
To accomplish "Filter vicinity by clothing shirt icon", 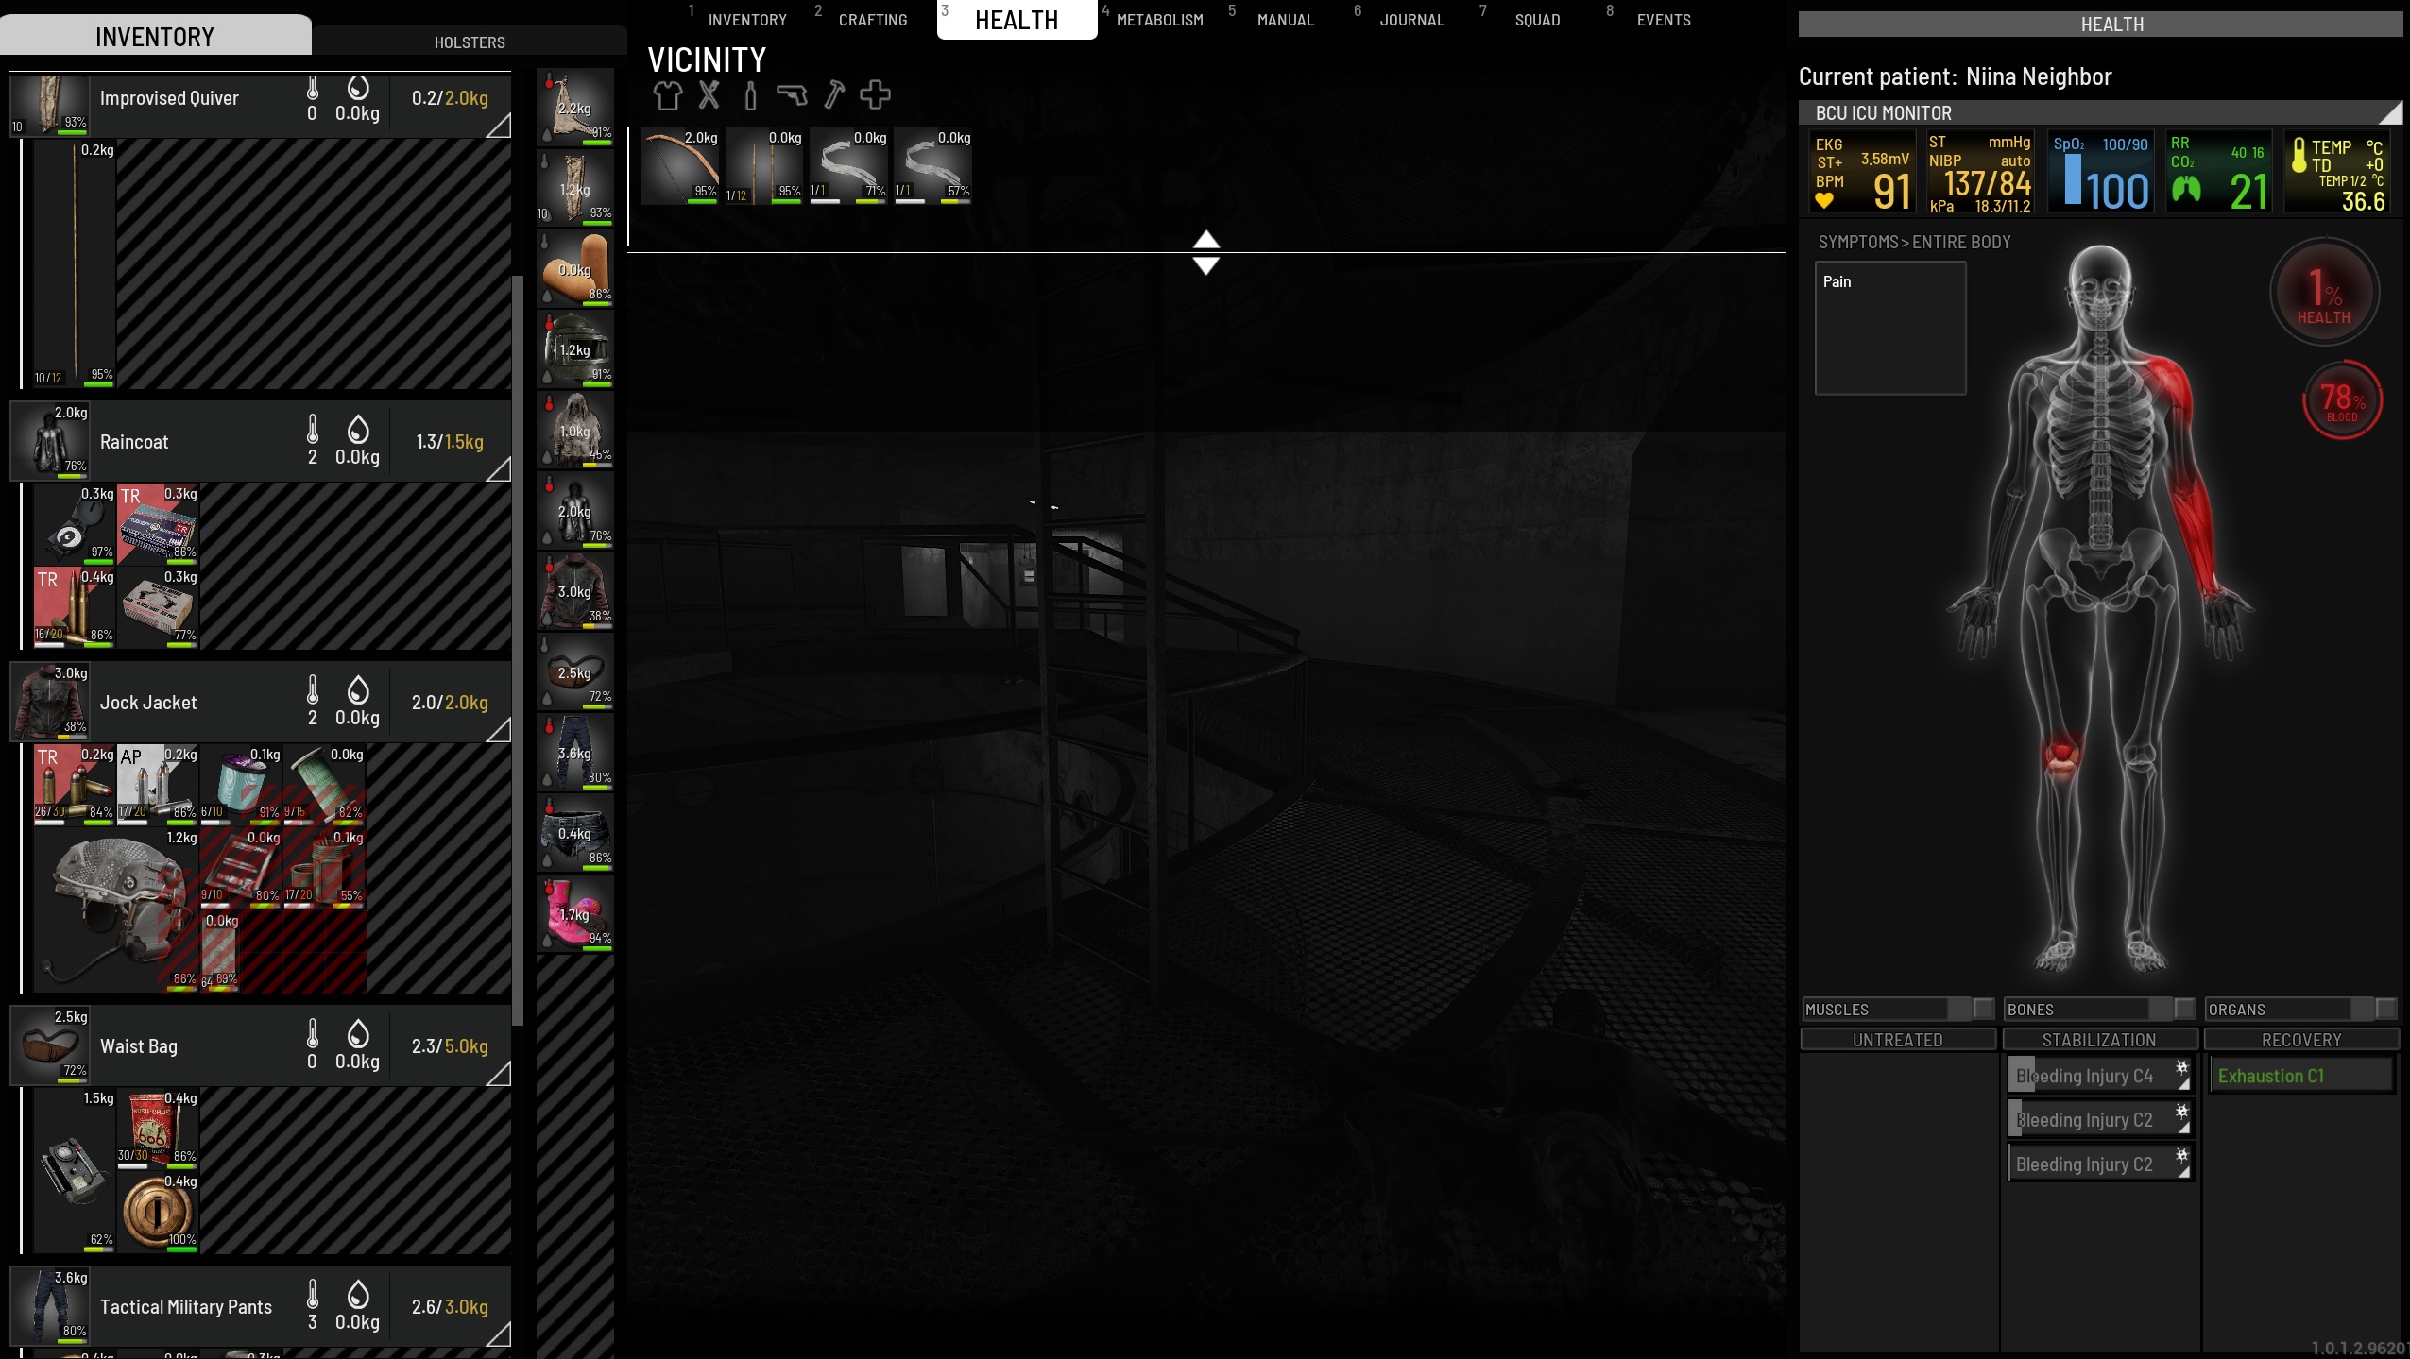I will tap(667, 95).
